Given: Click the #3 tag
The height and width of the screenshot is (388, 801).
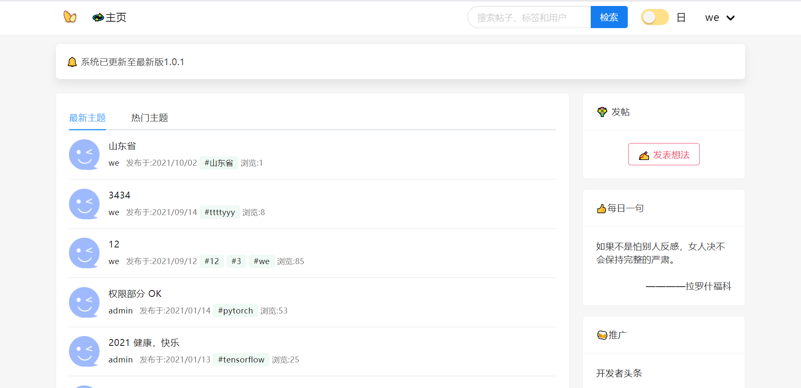Looking at the screenshot, I should coord(236,261).
